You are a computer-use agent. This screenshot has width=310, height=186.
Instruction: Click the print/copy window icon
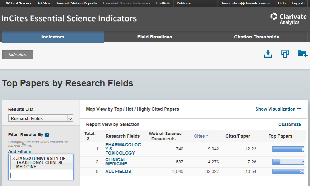click(x=285, y=54)
